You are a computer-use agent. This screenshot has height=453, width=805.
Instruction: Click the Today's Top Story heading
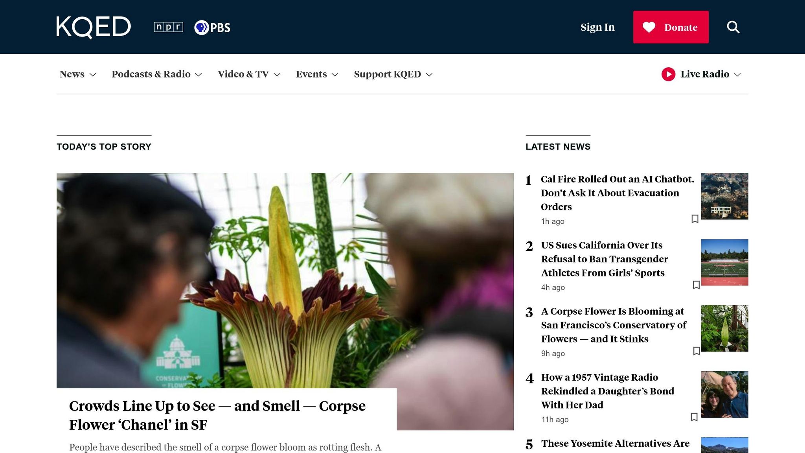point(104,147)
